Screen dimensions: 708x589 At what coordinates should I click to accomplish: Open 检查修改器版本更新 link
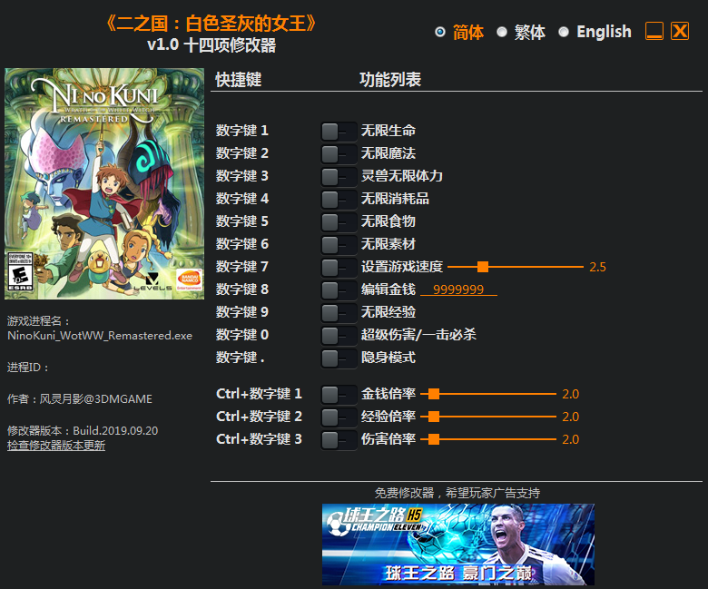(x=56, y=446)
